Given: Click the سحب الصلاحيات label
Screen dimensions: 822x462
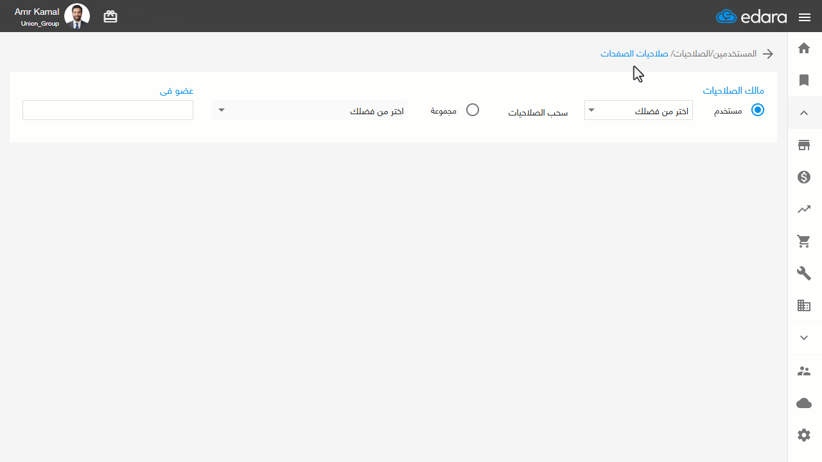Looking at the screenshot, I should tap(538, 113).
